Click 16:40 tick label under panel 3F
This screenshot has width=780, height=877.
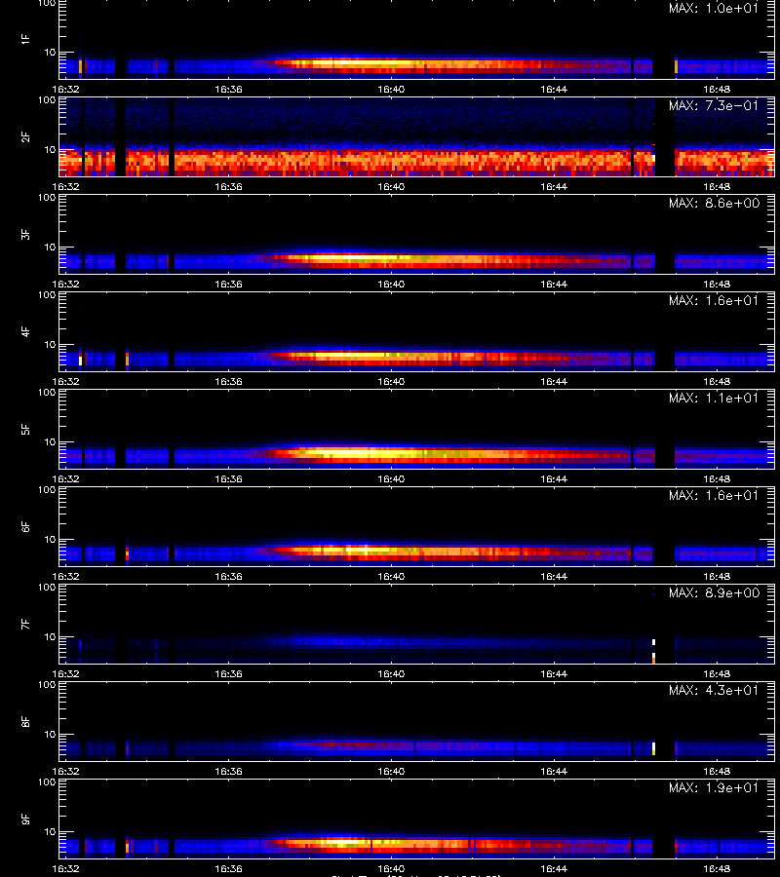[391, 285]
